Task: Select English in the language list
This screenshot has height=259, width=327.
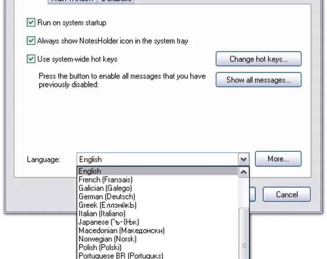Action: [158, 171]
